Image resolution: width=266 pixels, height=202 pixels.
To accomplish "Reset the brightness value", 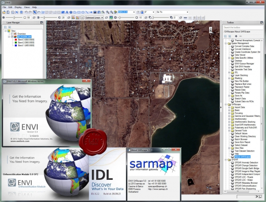I will 34,17.
